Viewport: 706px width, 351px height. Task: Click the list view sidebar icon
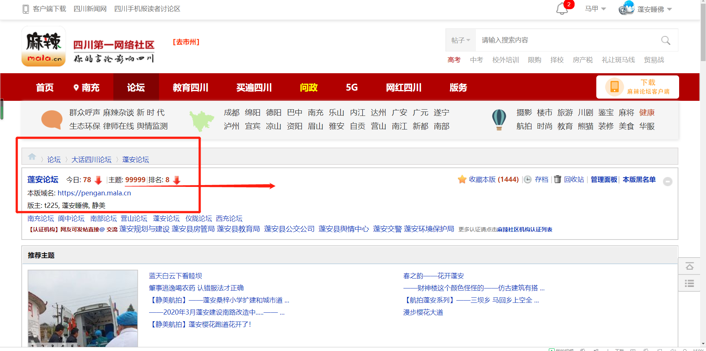689,283
